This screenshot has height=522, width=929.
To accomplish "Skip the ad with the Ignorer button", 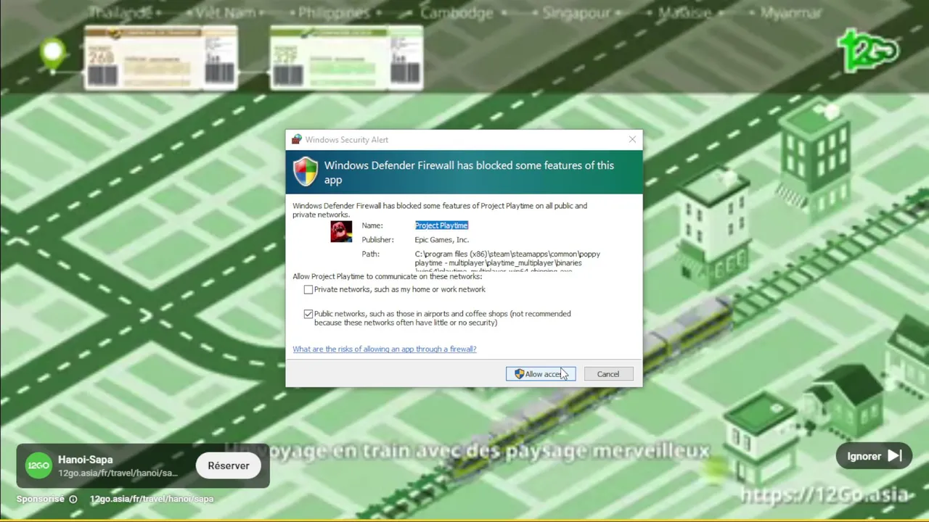I will pos(874,456).
